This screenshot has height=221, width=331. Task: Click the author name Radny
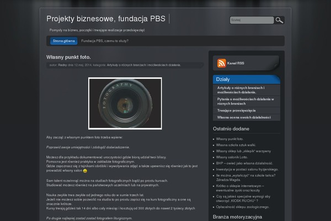(x=62, y=65)
